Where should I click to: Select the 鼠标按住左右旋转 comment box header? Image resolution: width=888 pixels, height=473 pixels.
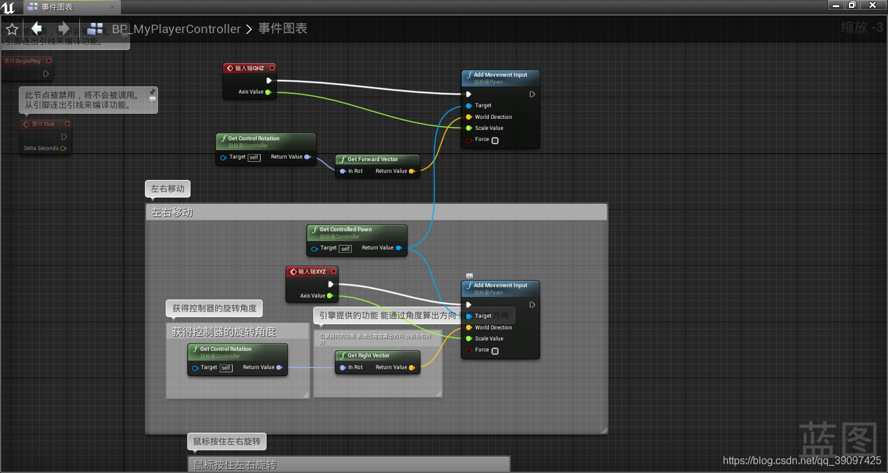point(349,465)
